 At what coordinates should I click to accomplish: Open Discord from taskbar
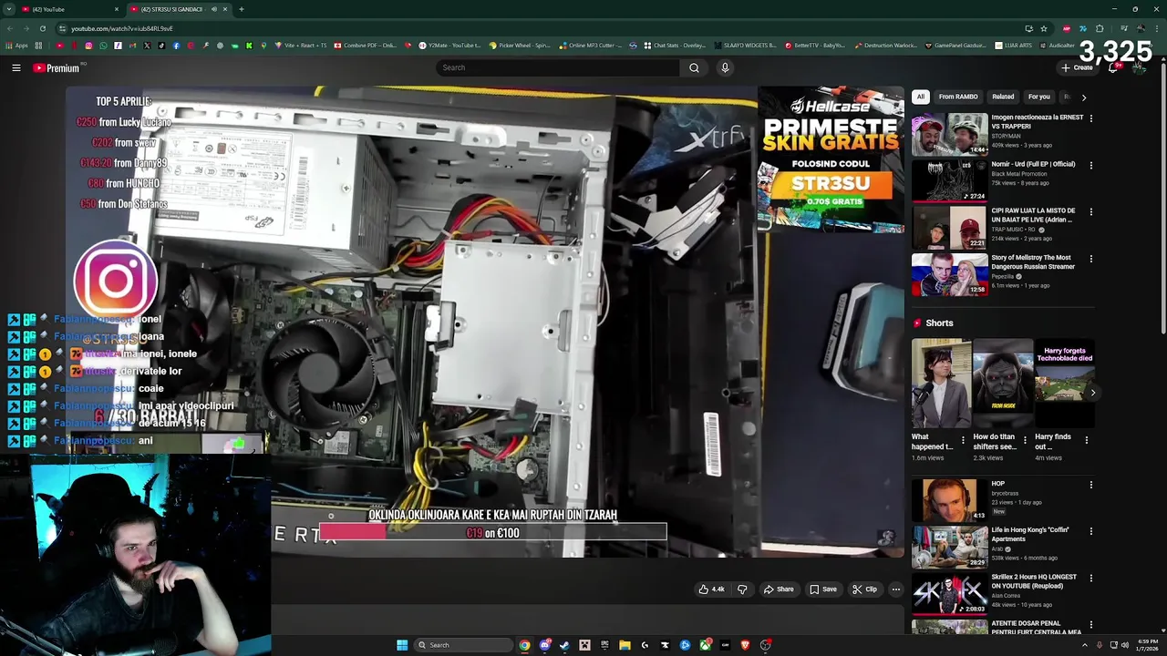click(544, 645)
